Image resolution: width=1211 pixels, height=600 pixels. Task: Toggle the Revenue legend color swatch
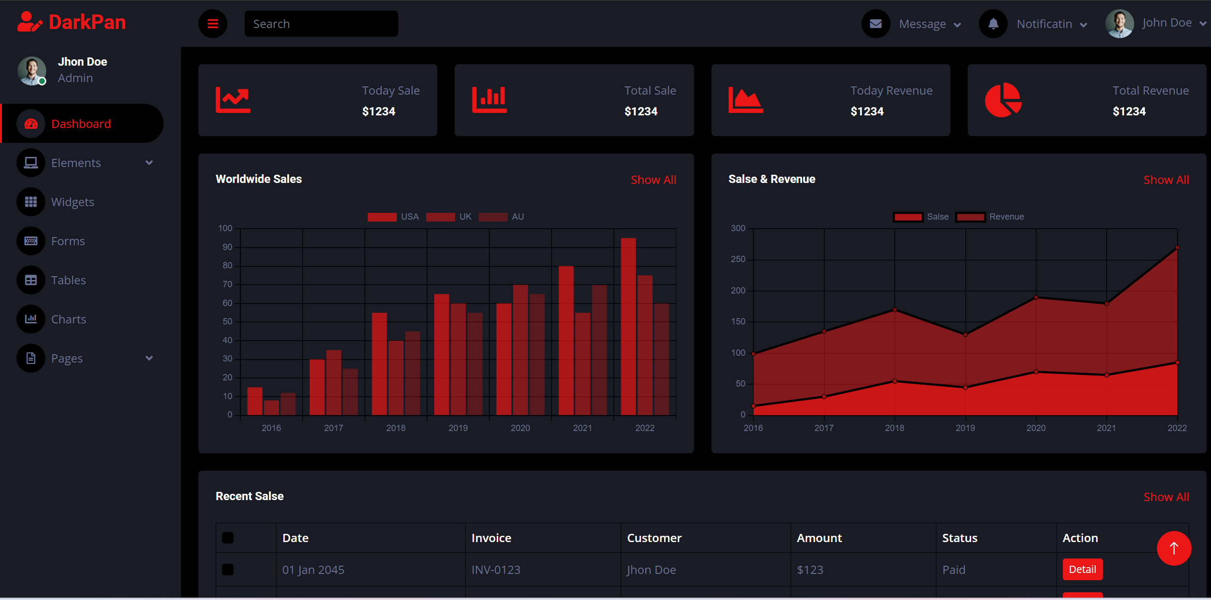click(970, 217)
